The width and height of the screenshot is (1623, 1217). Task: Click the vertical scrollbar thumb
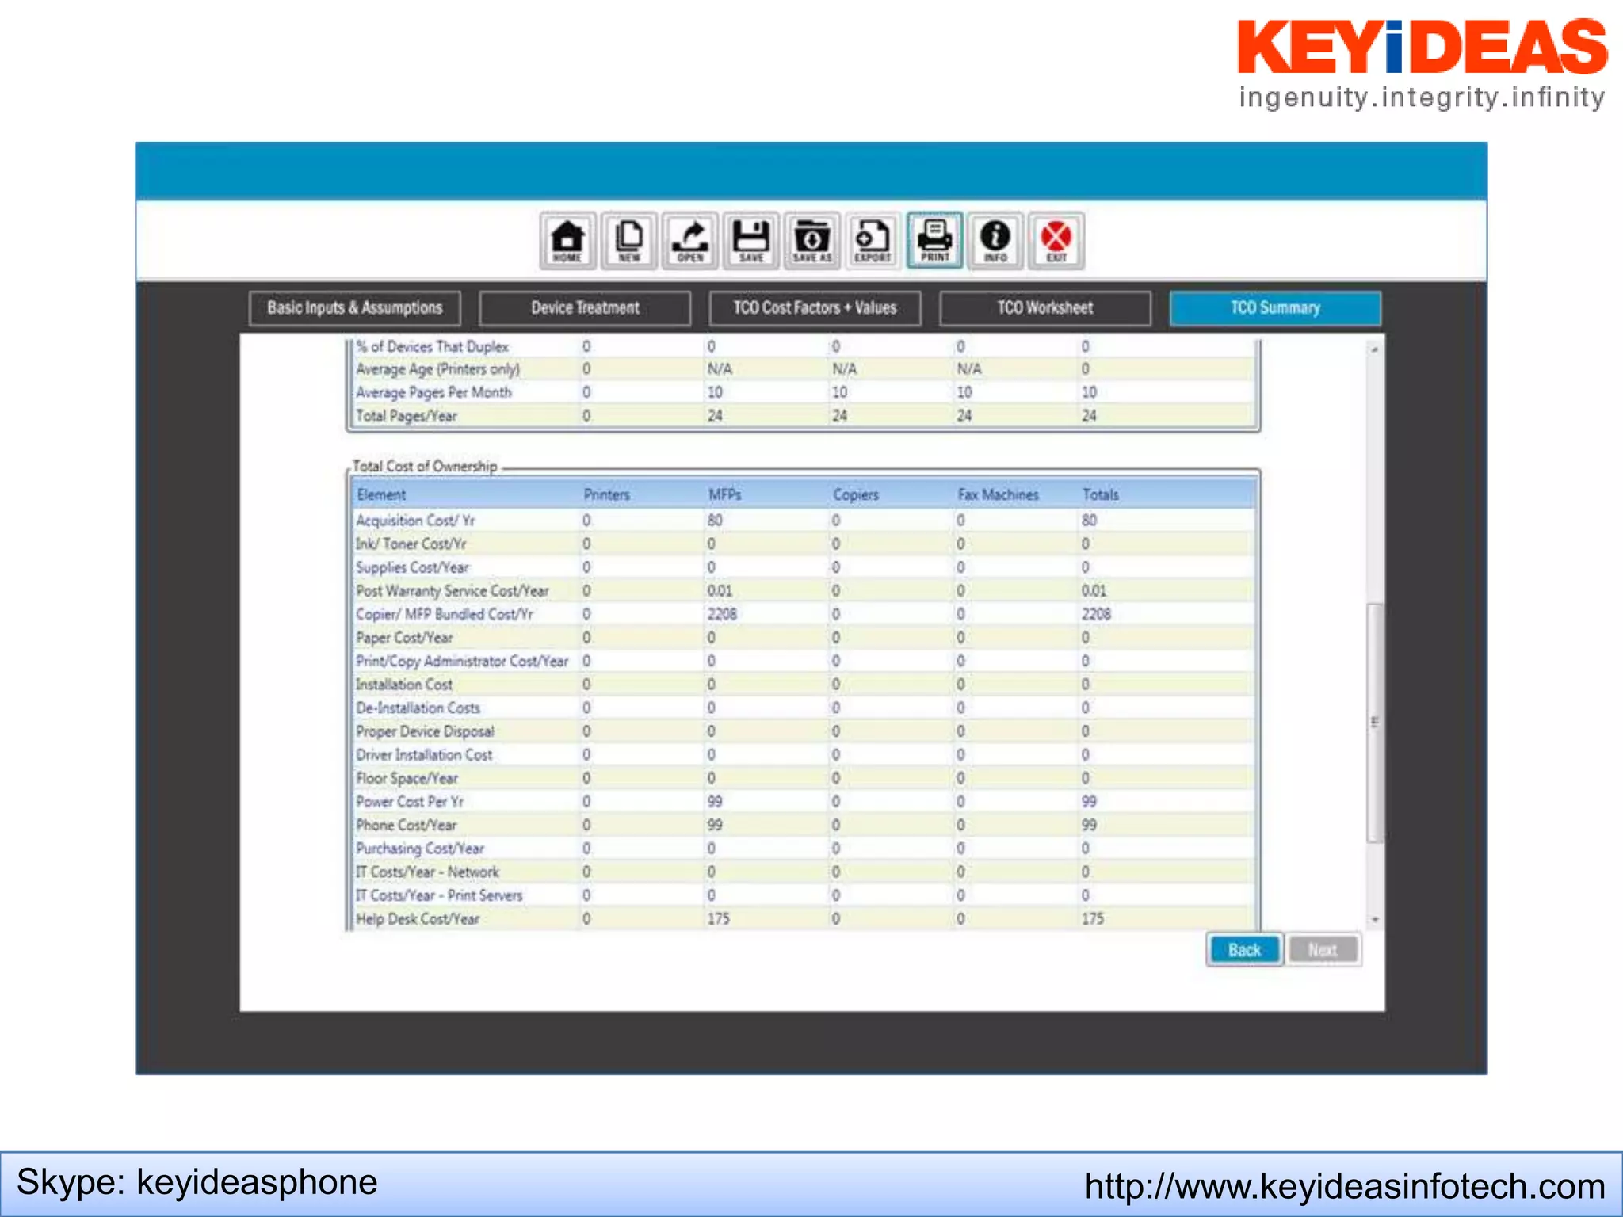(1376, 723)
